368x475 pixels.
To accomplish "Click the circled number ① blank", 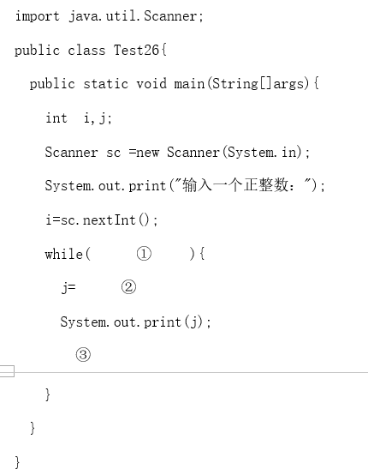I will [x=144, y=254].
